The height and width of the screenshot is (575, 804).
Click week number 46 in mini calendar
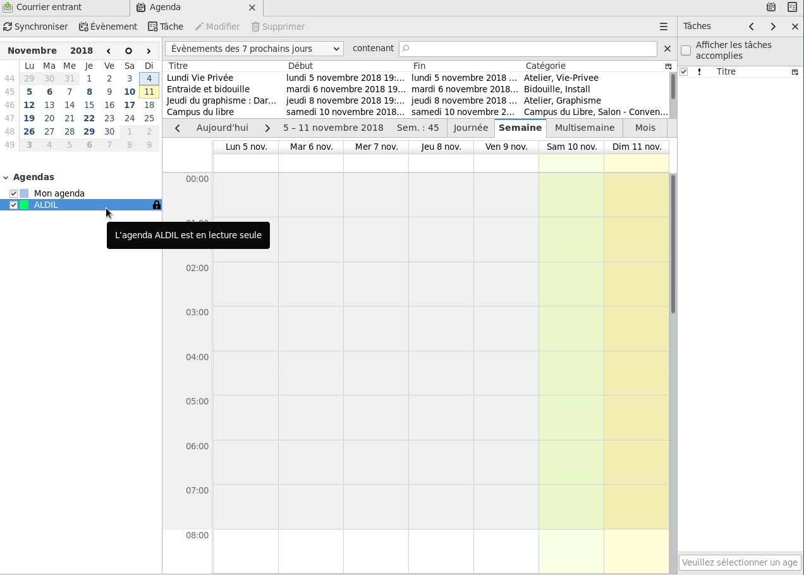point(9,105)
